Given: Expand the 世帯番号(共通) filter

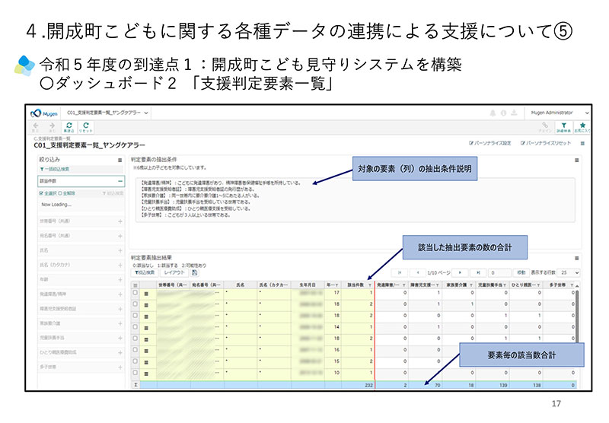Looking at the screenshot, I should point(120,221).
